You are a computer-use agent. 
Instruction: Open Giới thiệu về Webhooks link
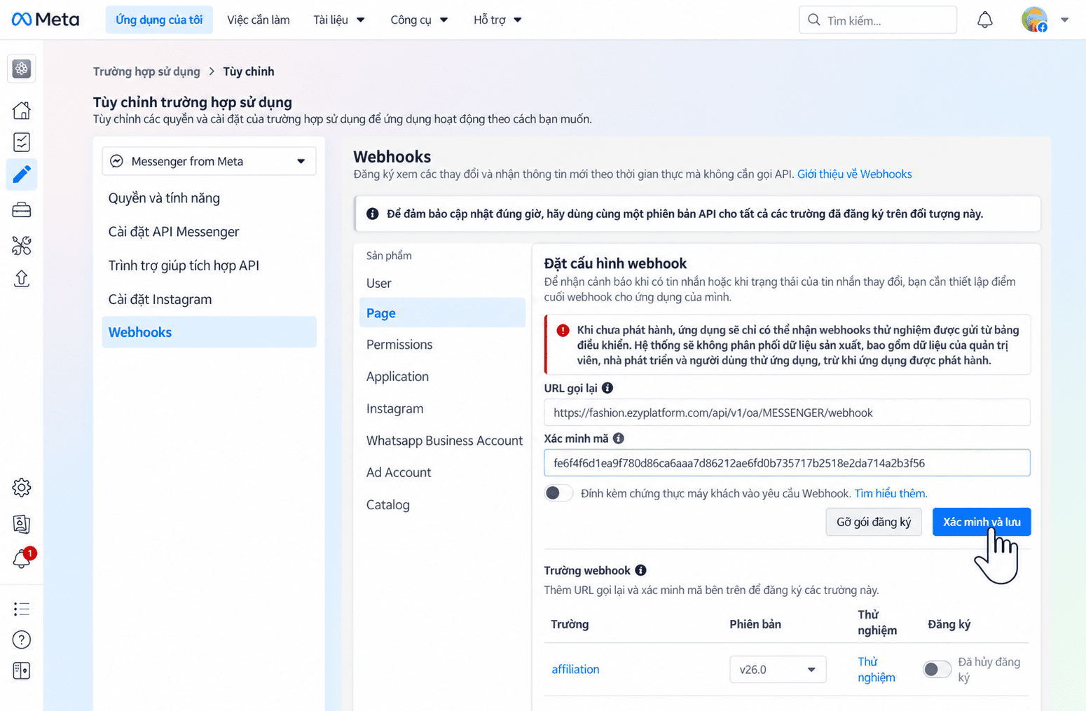click(854, 174)
